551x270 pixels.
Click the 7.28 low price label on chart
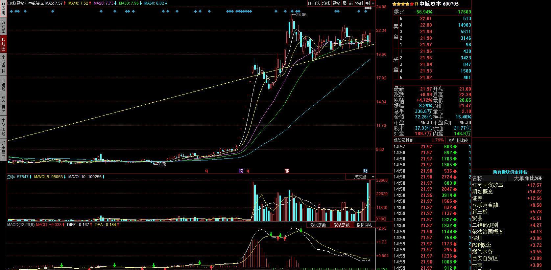click(x=162, y=165)
